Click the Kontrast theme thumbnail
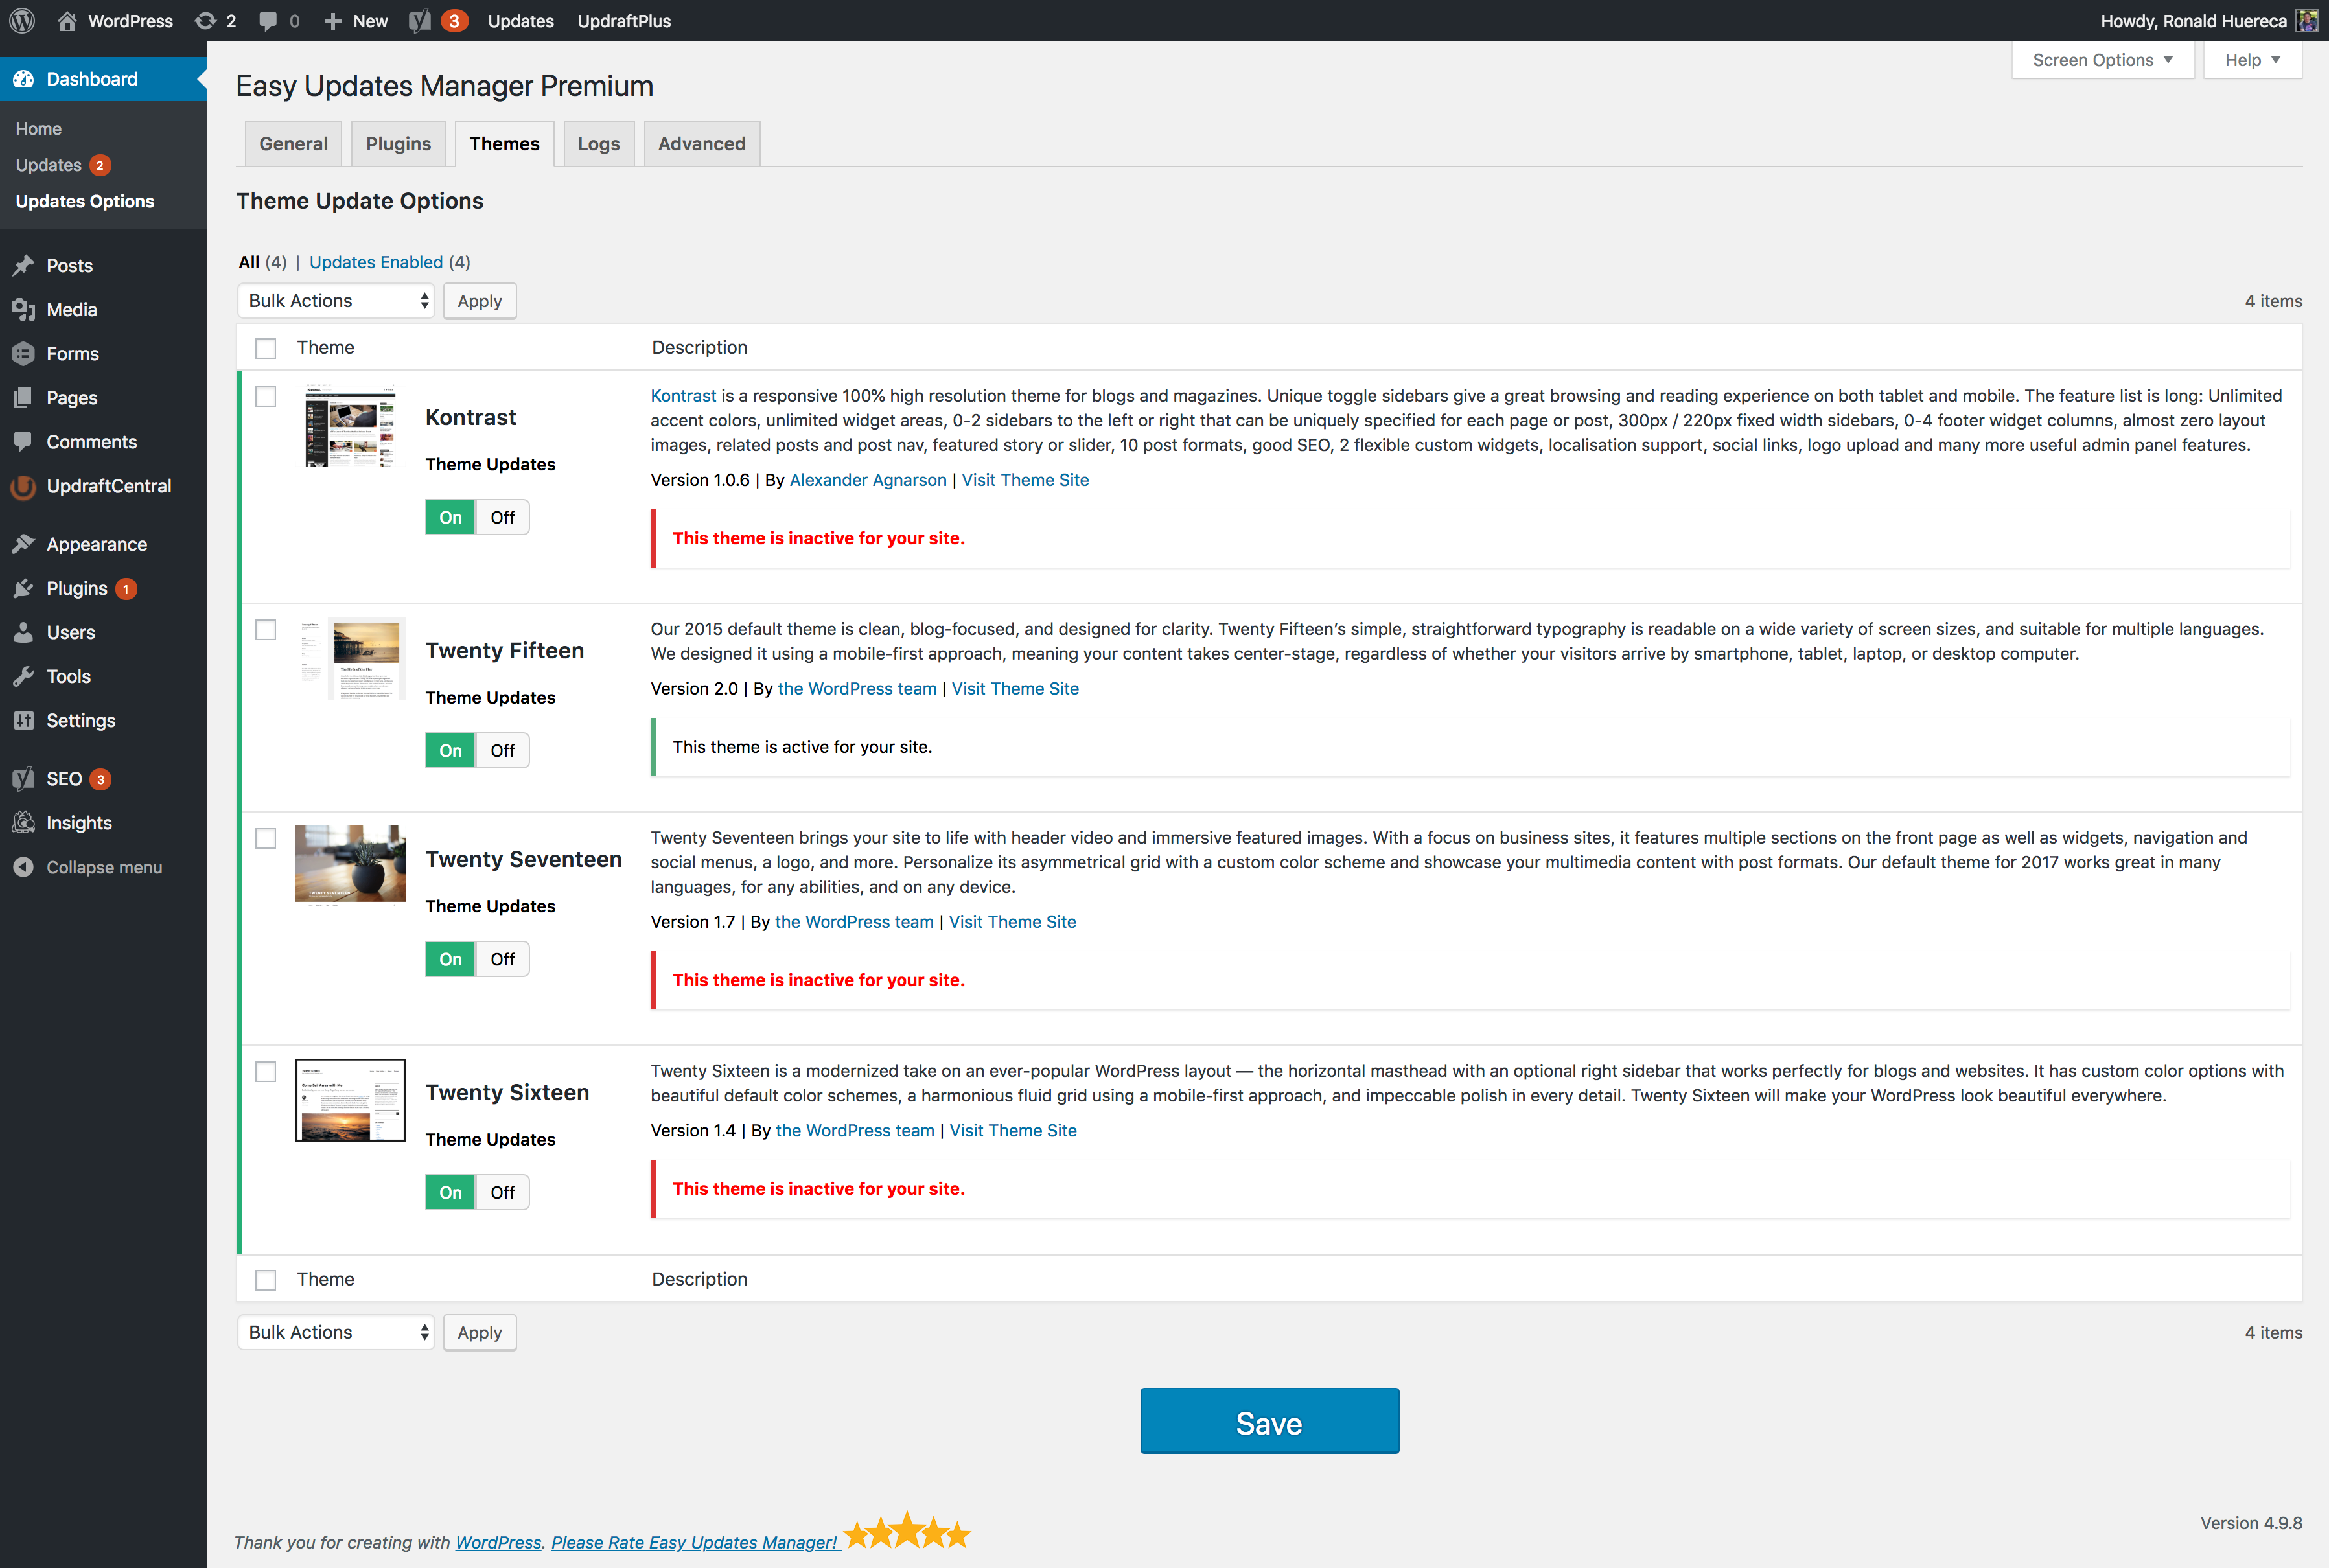 coord(350,427)
